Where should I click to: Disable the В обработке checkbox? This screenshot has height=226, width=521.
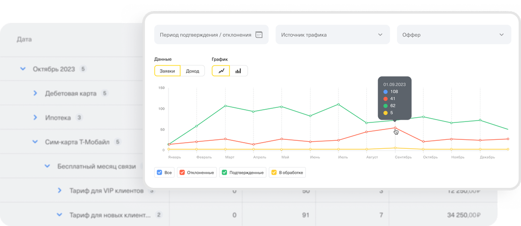(x=274, y=172)
